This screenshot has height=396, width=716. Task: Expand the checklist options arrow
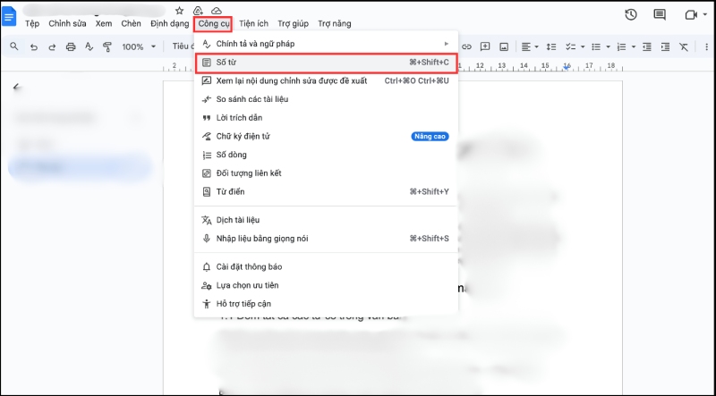583,46
